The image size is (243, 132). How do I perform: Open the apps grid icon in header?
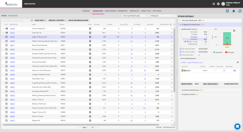214,4
